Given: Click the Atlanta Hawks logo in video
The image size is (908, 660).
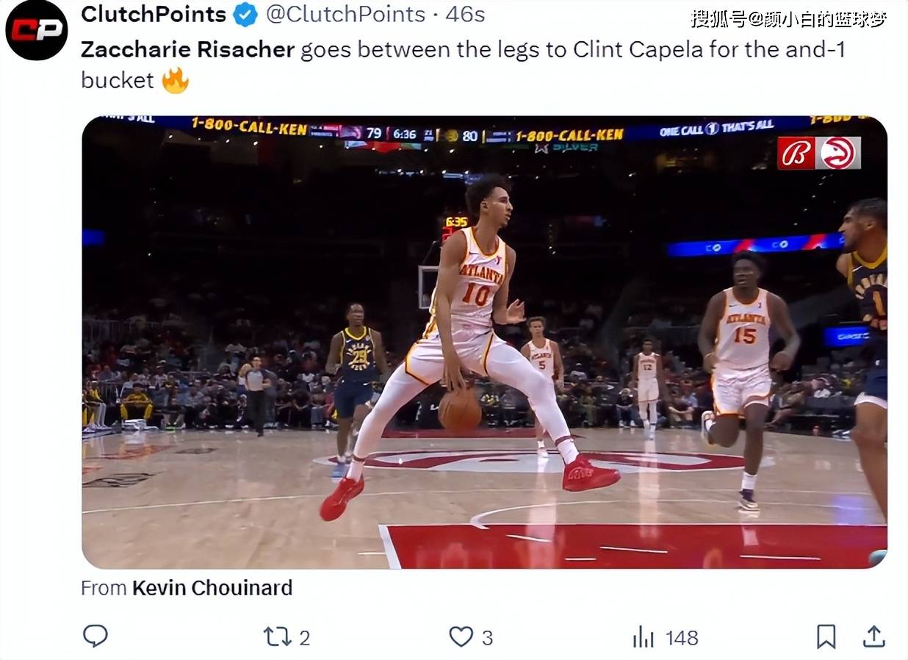Looking at the screenshot, I should coord(838,153).
